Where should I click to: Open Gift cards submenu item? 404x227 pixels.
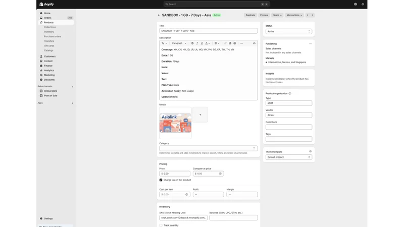(49, 46)
